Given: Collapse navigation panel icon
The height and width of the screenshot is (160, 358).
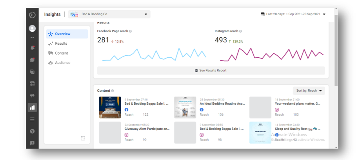Looking at the screenshot, I should tap(83, 138).
